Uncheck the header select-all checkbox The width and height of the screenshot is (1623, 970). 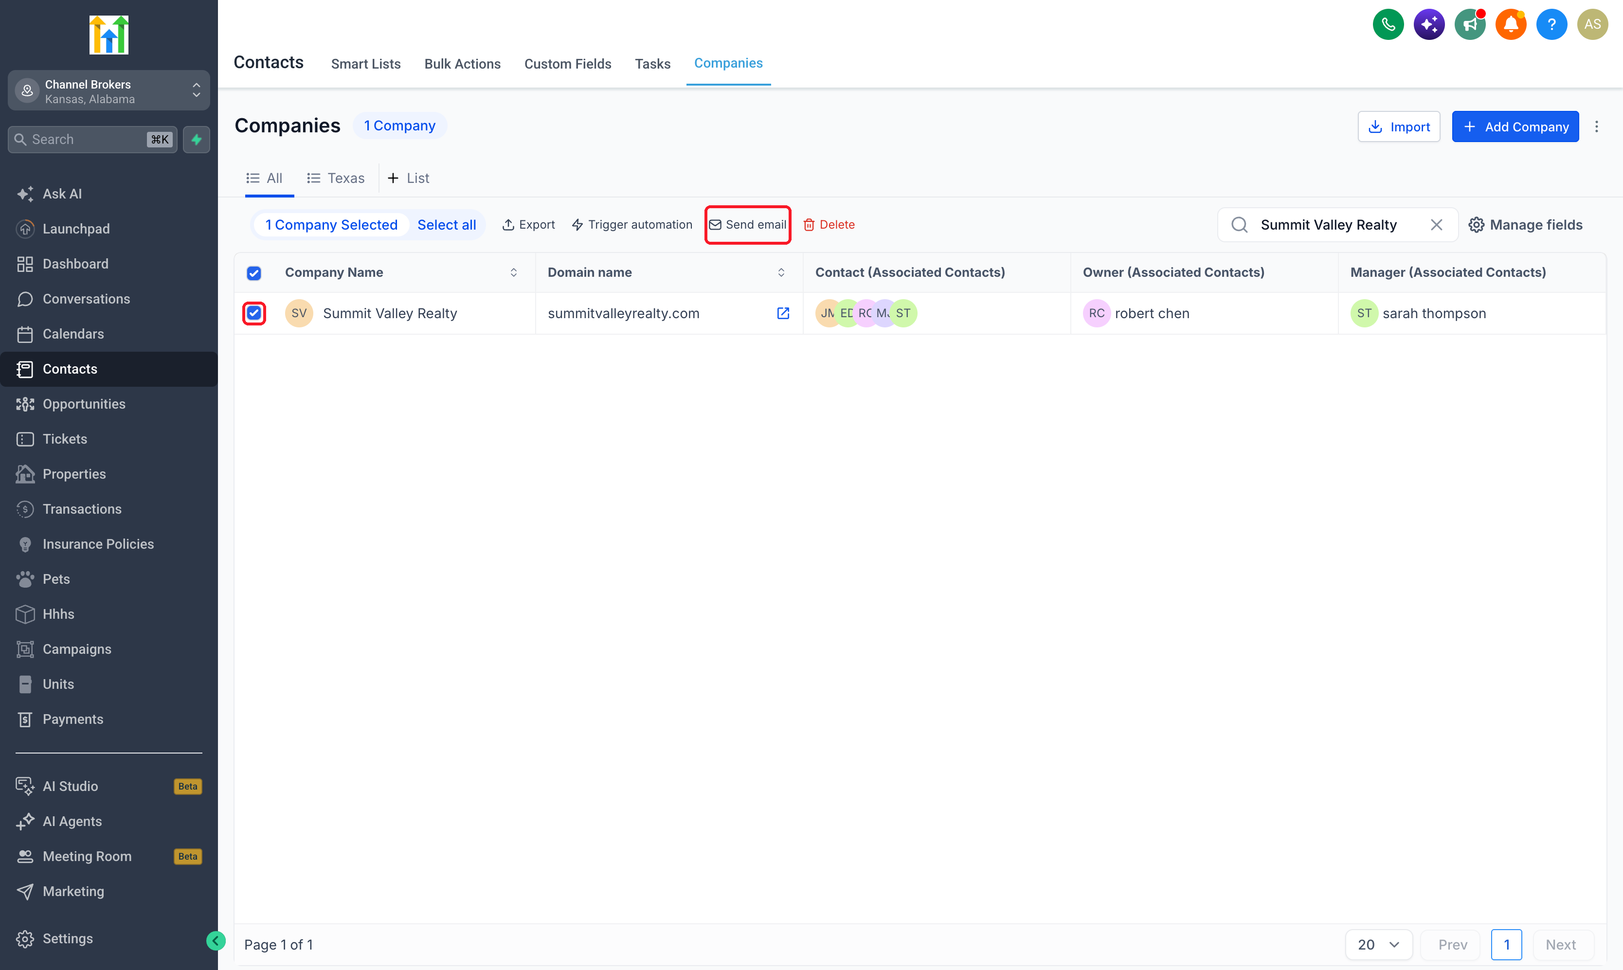pyautogui.click(x=253, y=273)
